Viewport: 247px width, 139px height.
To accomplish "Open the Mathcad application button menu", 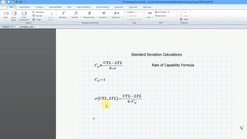I will coord(3,3).
